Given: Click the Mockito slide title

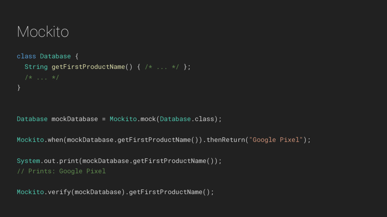Looking at the screenshot, I should click(43, 32).
